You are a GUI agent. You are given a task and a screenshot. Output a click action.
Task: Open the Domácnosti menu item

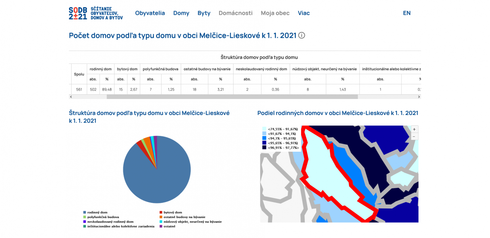pyautogui.click(x=235, y=13)
